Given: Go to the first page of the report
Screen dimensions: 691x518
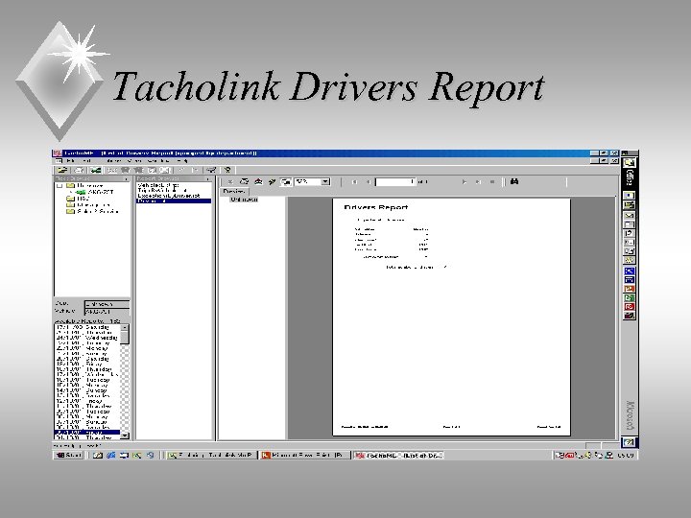Looking at the screenshot, I should 354,181.
